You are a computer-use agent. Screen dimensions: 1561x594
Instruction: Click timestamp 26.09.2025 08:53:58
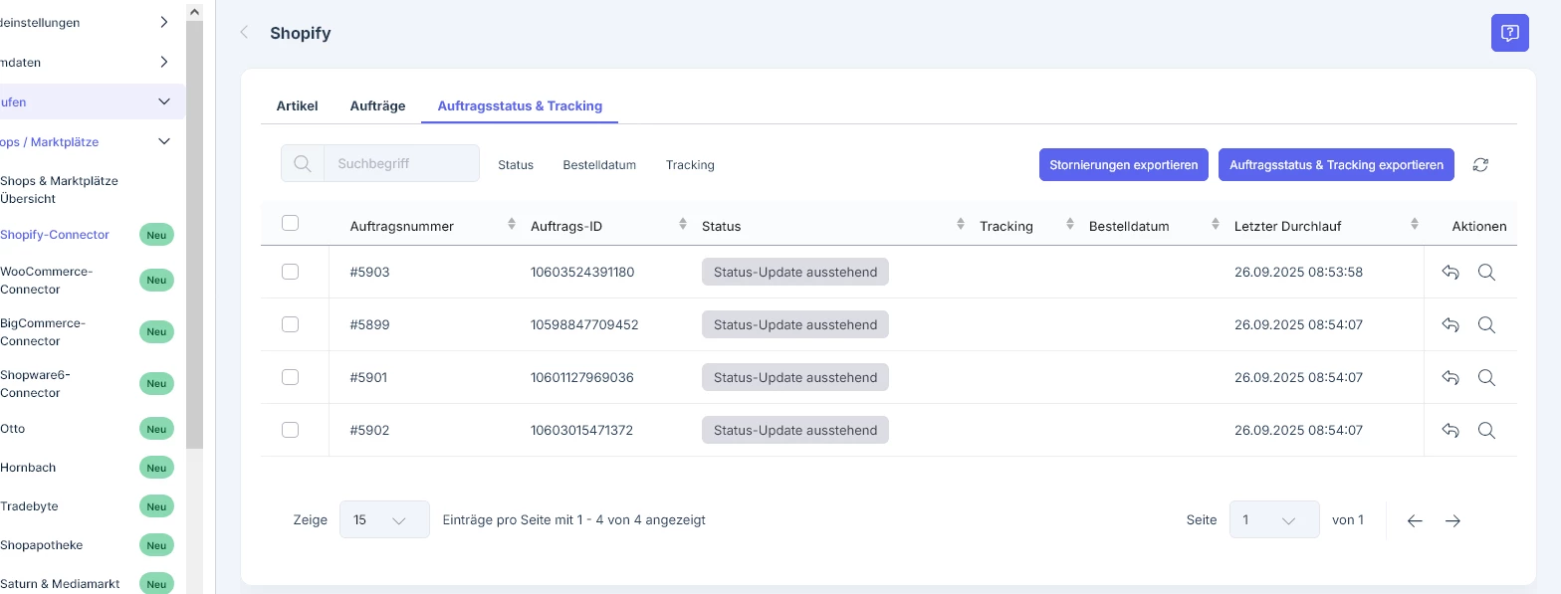[x=1298, y=272]
